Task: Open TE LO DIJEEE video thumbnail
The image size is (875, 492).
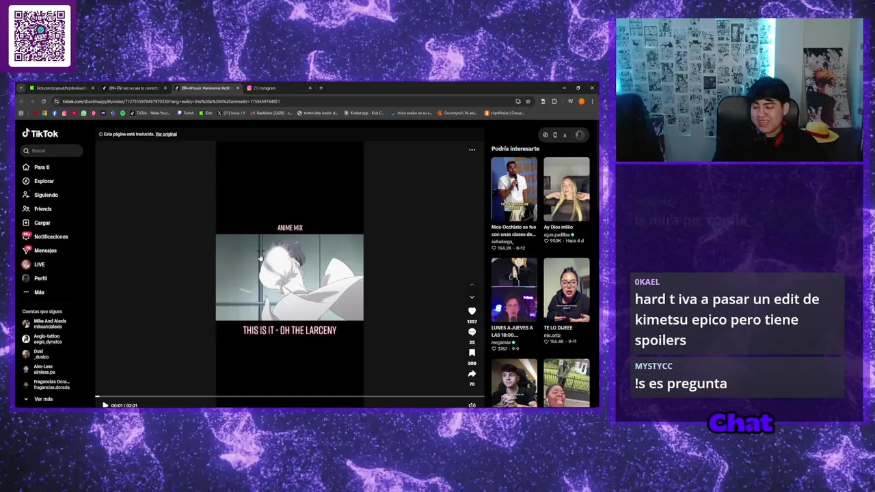Action: [x=566, y=290]
